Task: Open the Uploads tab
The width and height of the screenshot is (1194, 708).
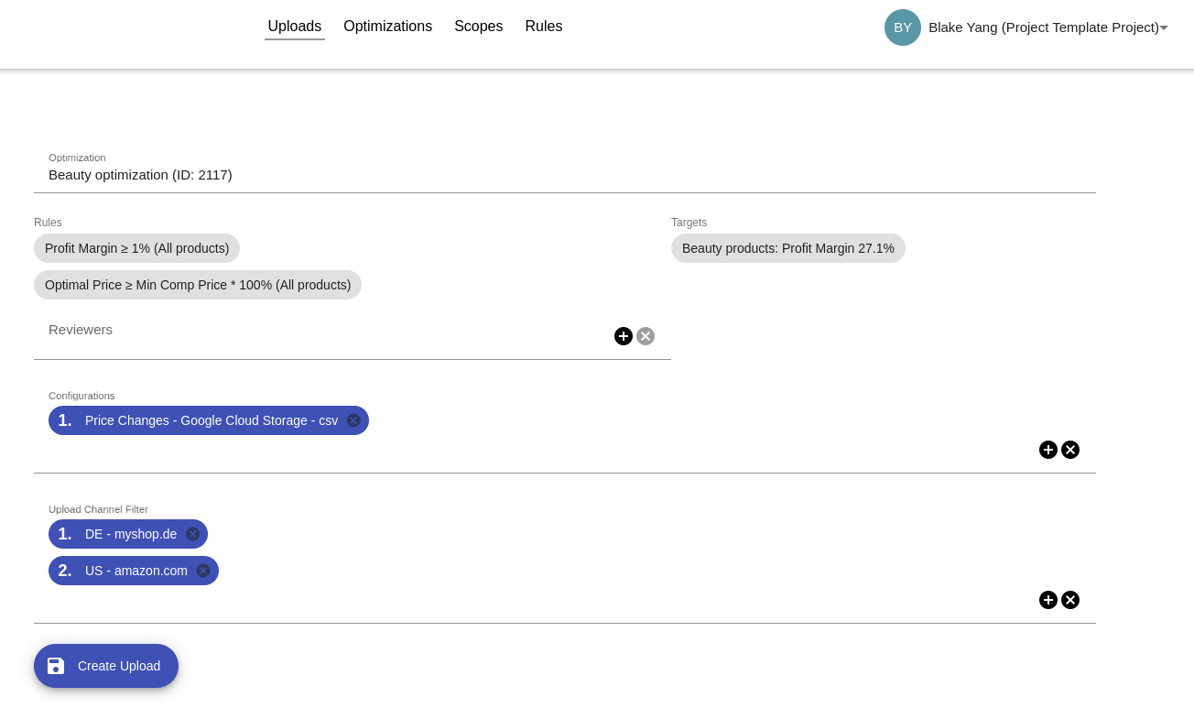Action: (x=295, y=27)
